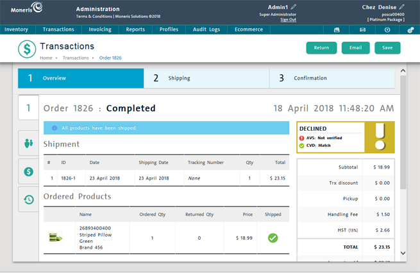Open the help question mark icon
The width and height of the screenshot is (420, 273).
click(387, 29)
